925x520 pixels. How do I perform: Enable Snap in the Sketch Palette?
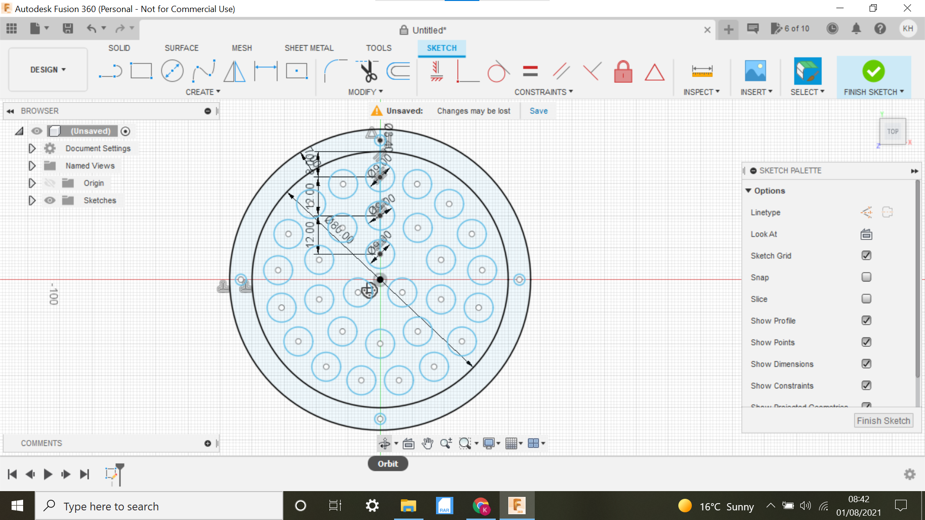click(866, 277)
